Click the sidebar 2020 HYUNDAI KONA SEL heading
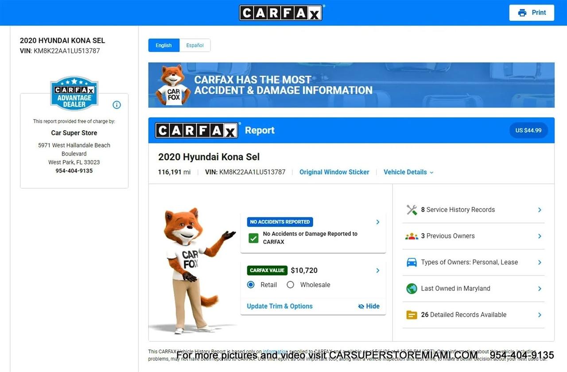567x372 pixels. point(62,40)
